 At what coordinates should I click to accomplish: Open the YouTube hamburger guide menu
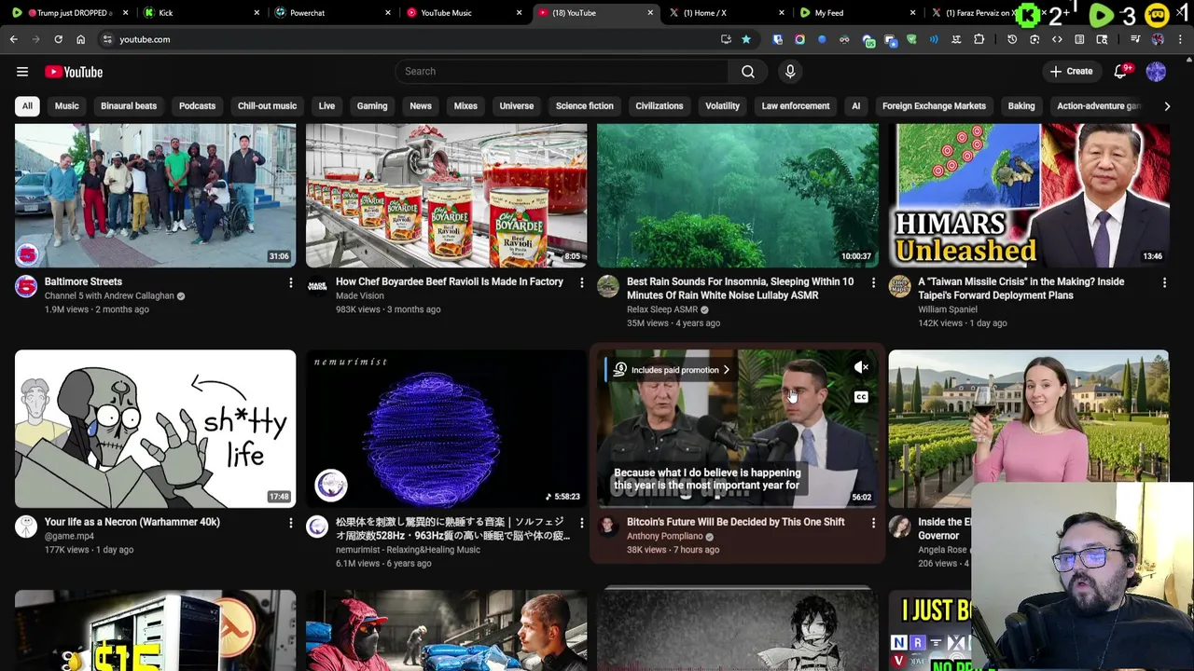[22, 72]
